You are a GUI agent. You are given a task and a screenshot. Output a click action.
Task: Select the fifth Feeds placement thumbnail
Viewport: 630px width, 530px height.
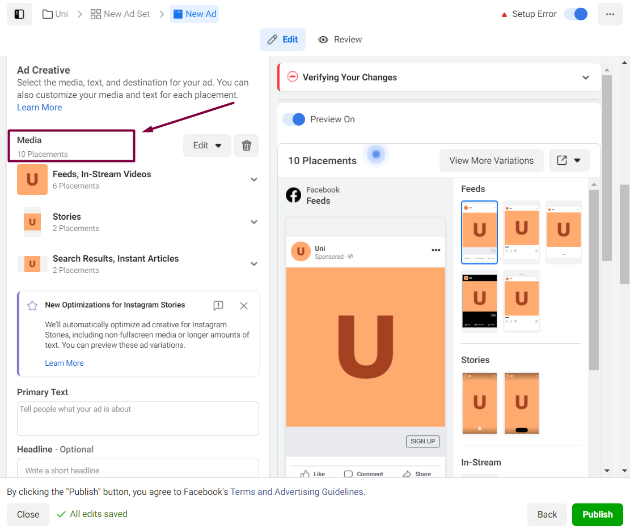[522, 301]
